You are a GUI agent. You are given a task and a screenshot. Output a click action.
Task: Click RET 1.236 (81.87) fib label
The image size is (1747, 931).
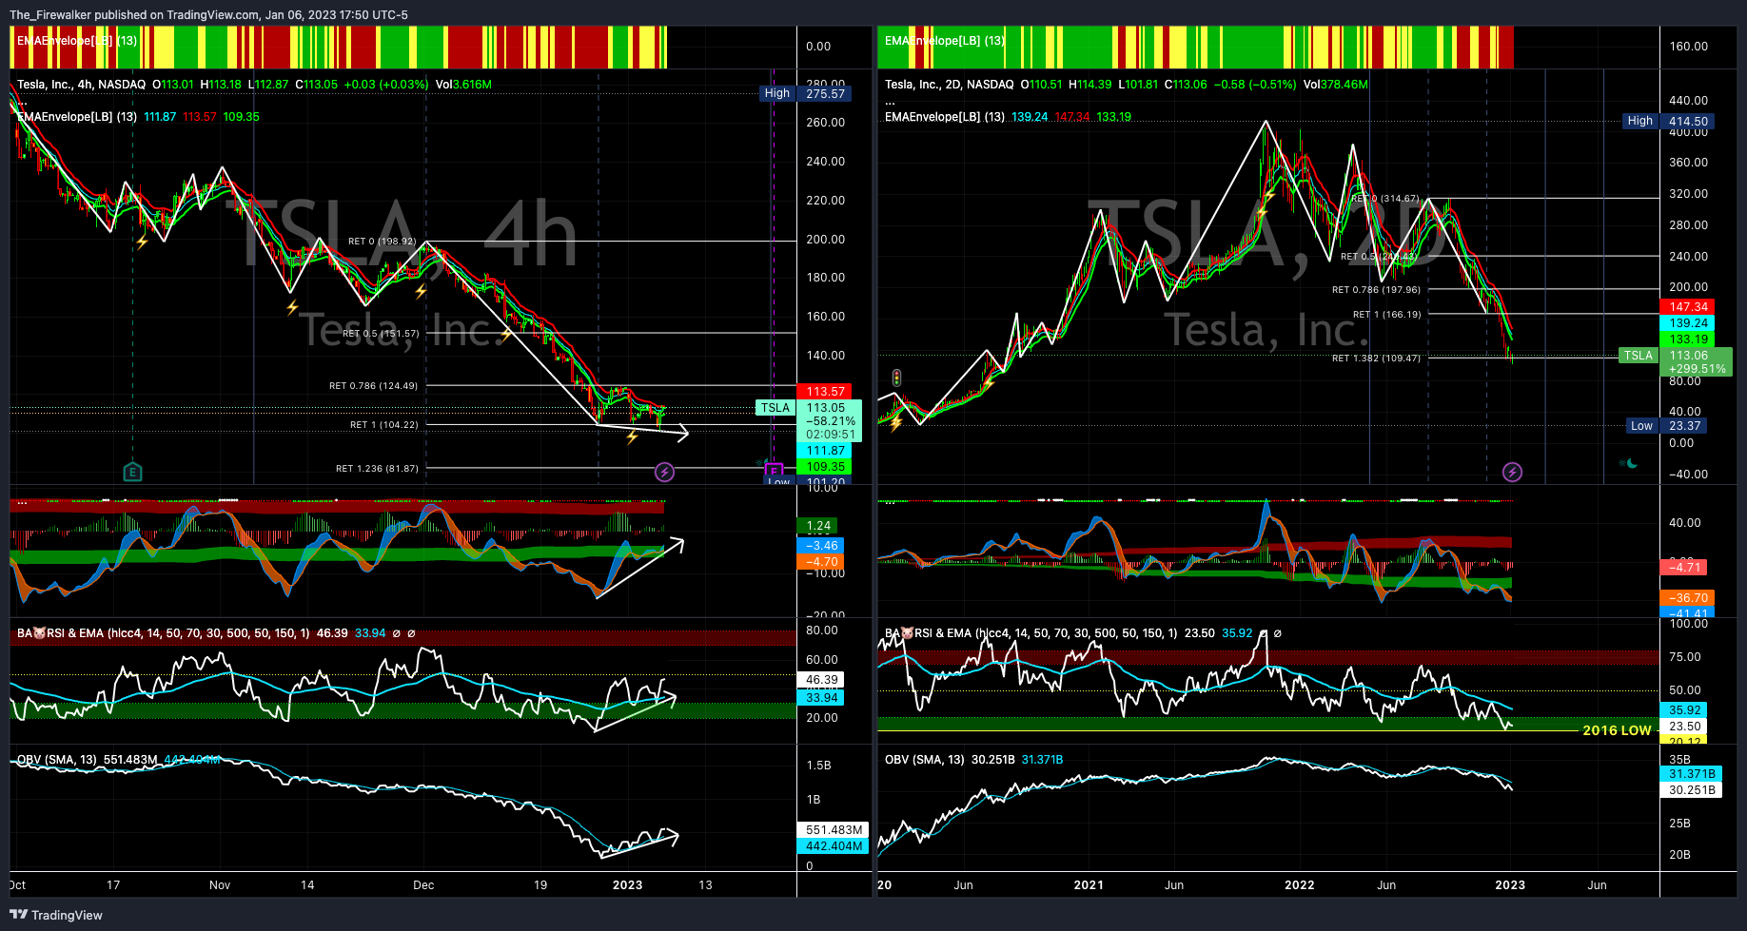pyautogui.click(x=377, y=469)
